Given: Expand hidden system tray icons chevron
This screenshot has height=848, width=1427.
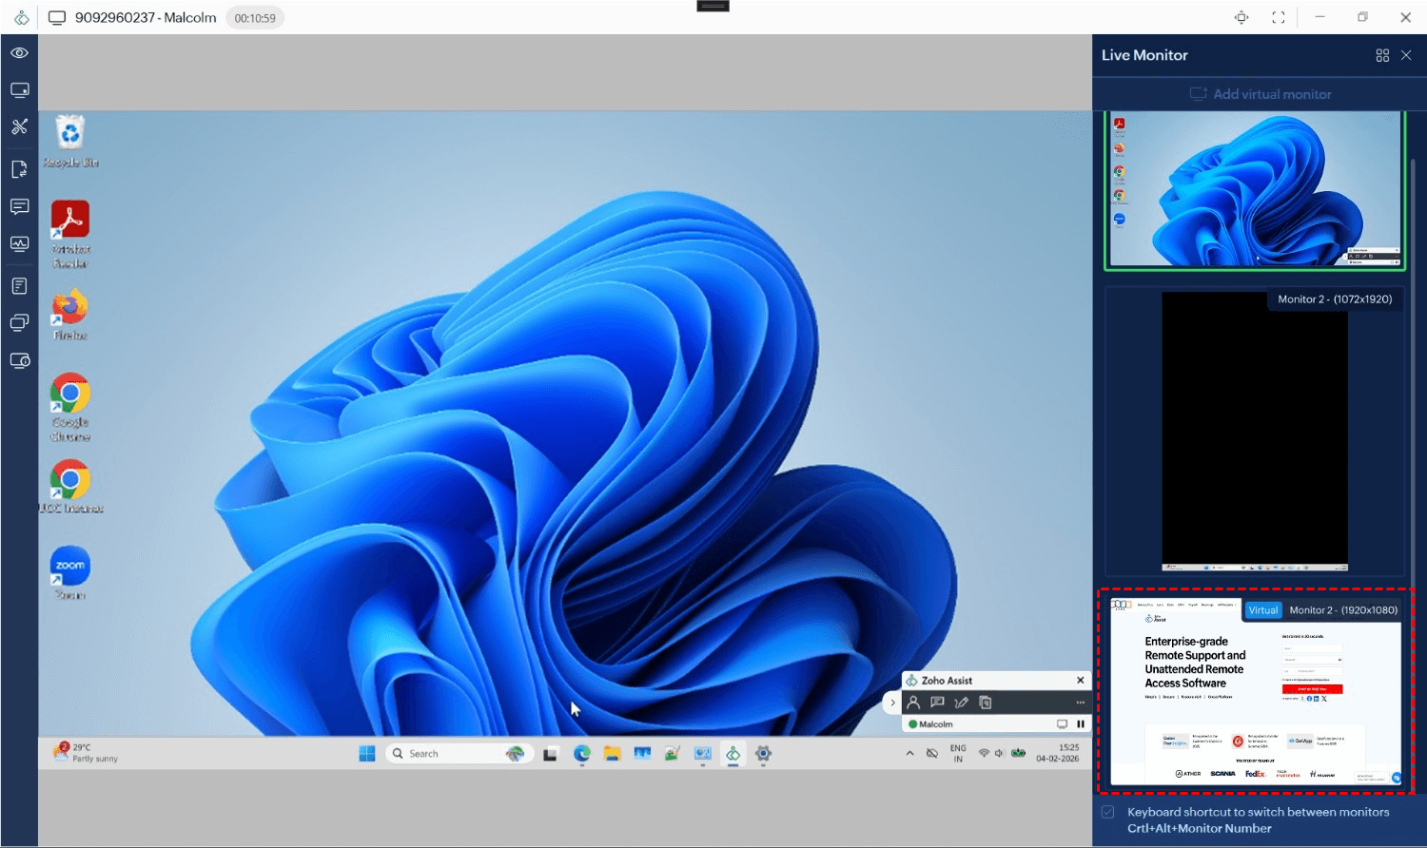Looking at the screenshot, I should click(909, 753).
